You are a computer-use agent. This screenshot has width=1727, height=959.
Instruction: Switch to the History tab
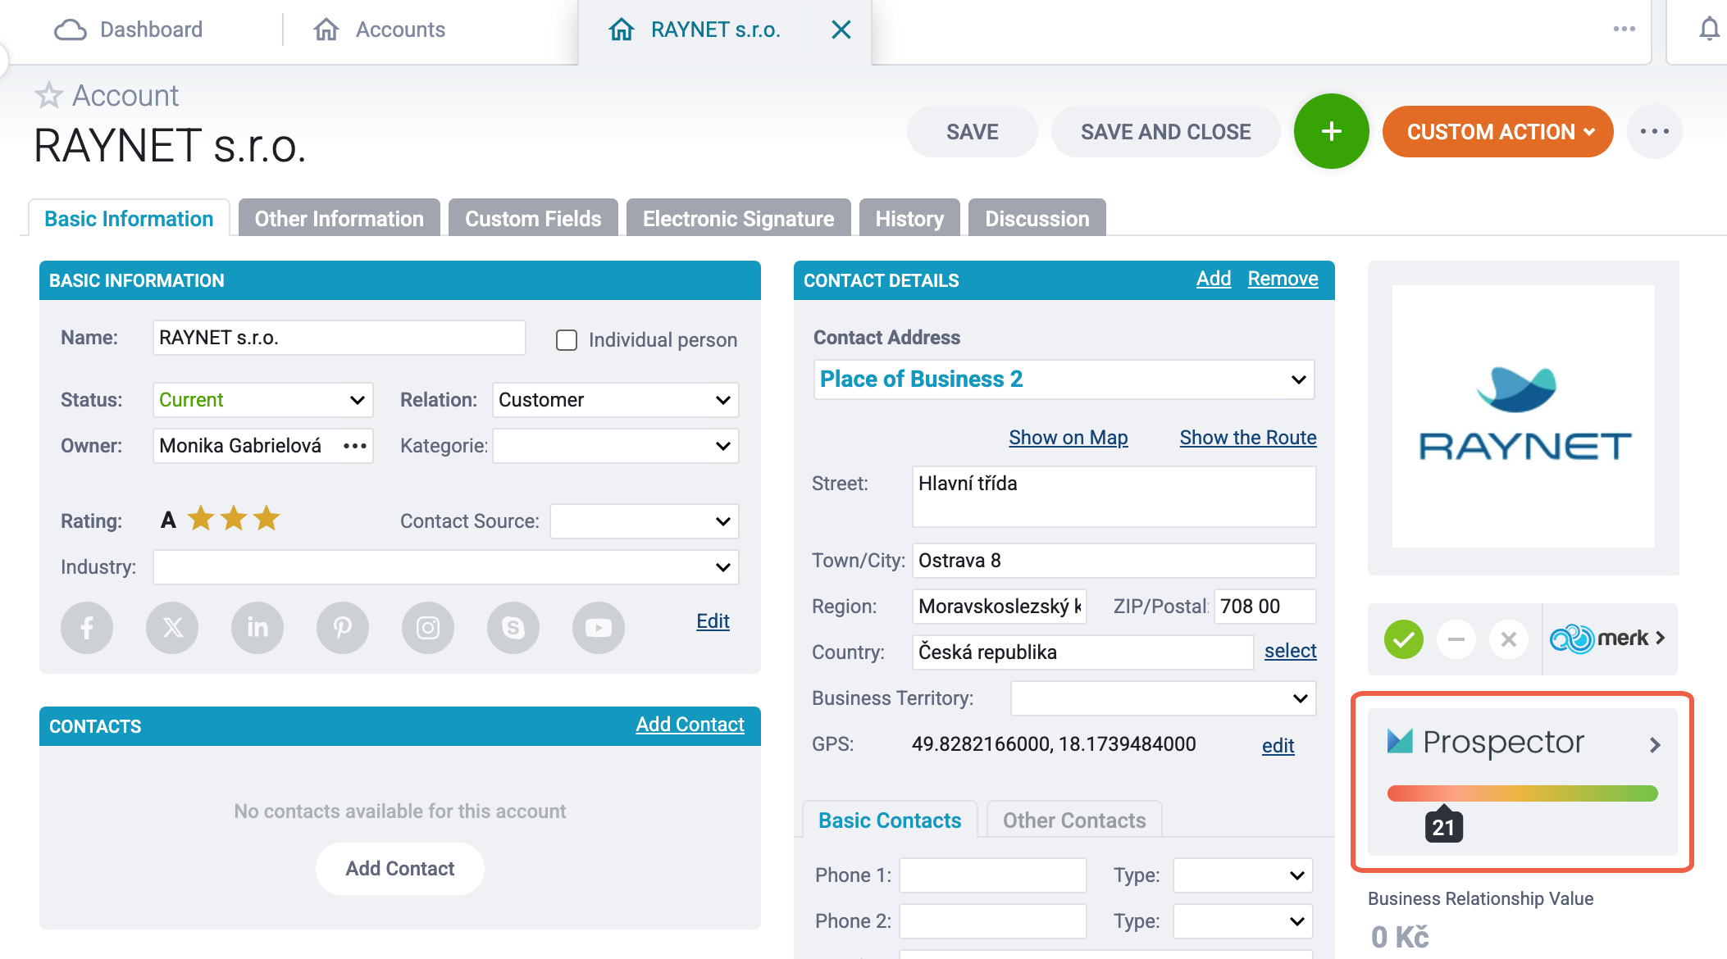pos(910,219)
